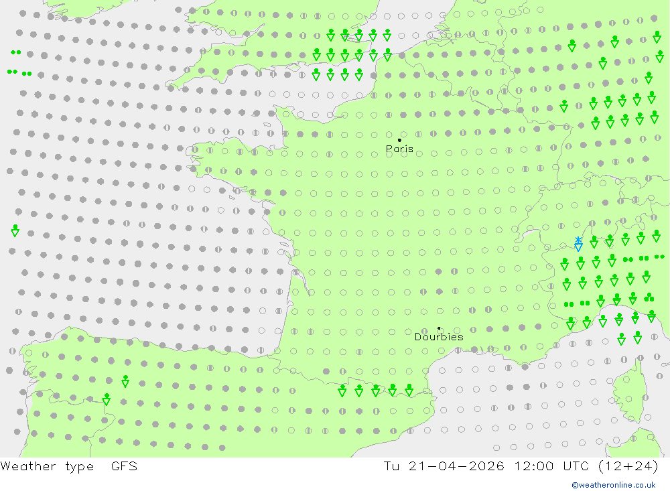Screen dimensions: 670x491
Task: Click the blue snow shower symbol
Action: [578, 244]
